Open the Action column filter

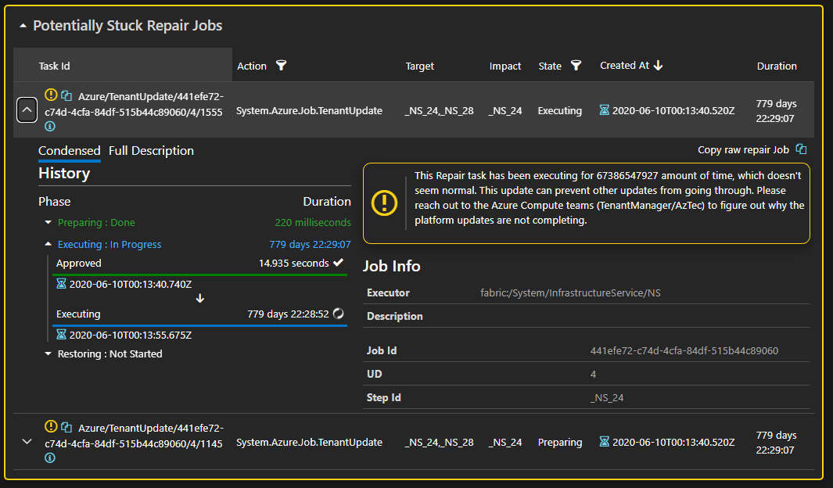281,66
